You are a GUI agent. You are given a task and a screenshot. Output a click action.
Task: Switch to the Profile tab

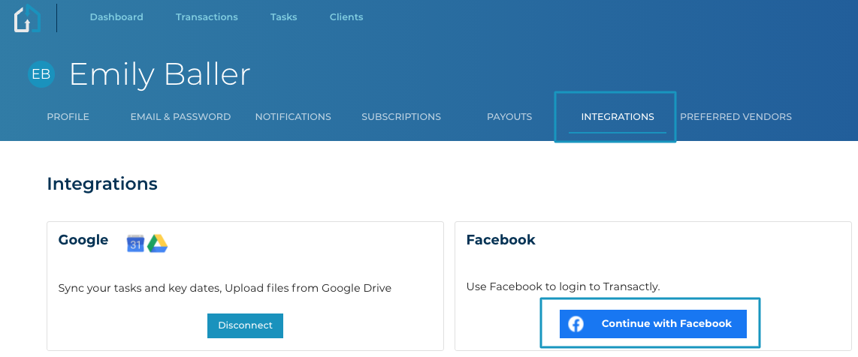pos(68,117)
